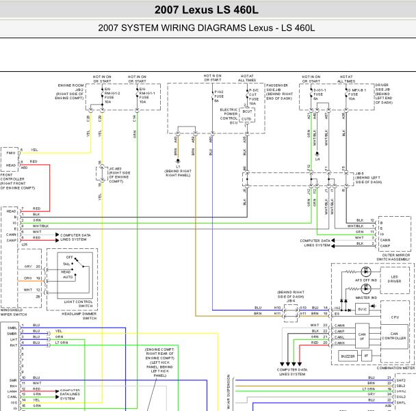Select the J/C A53 junction connector label
Screen dimensions: 416x411
[119, 175]
